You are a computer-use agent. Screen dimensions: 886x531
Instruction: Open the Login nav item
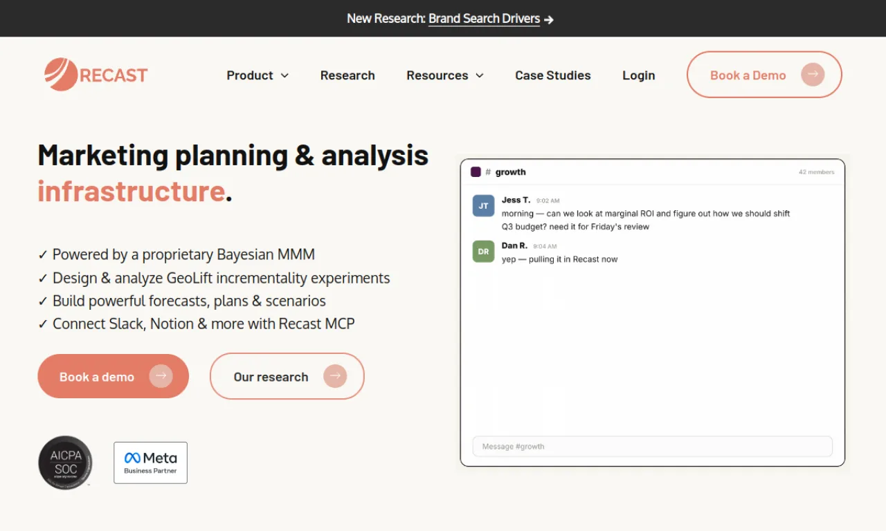[x=638, y=75]
